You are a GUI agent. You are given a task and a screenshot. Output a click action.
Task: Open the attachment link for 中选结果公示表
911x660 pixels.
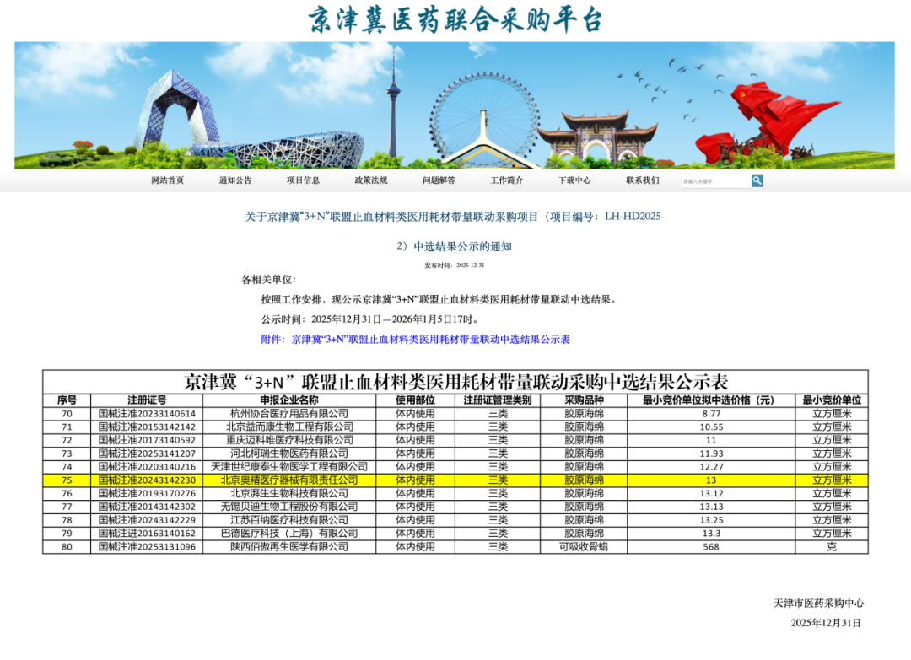(430, 340)
